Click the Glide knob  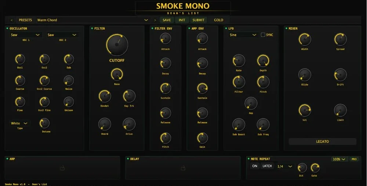[305, 75]
